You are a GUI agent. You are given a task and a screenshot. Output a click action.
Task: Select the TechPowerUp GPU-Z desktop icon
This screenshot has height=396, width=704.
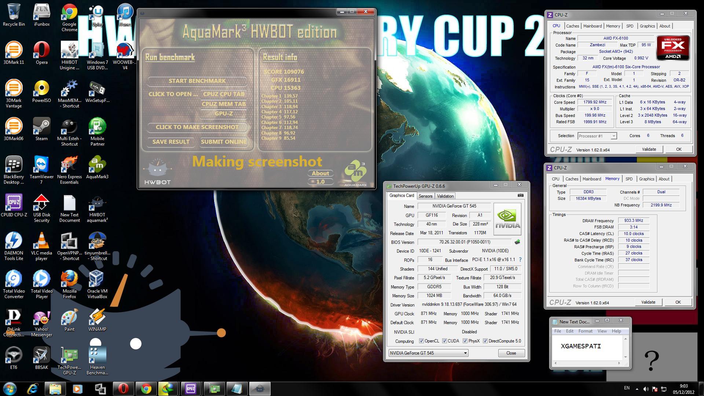[69, 361]
